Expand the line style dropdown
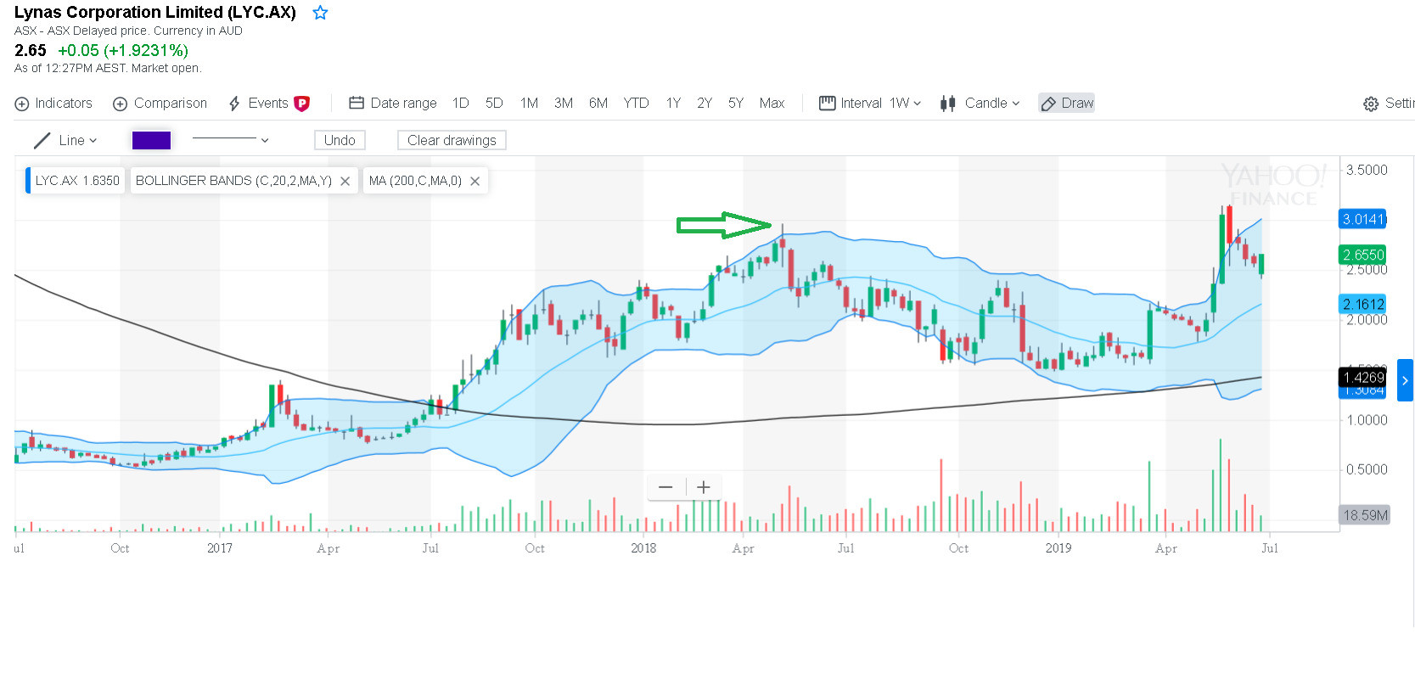 [230, 140]
